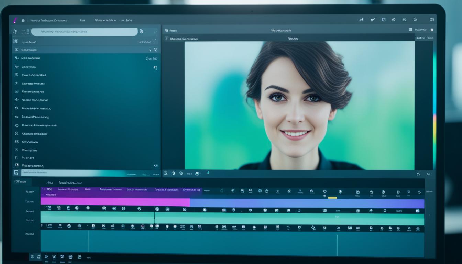Click the small grid icon beside the white toggle
This screenshot has height=264, width=462.
point(410,30)
